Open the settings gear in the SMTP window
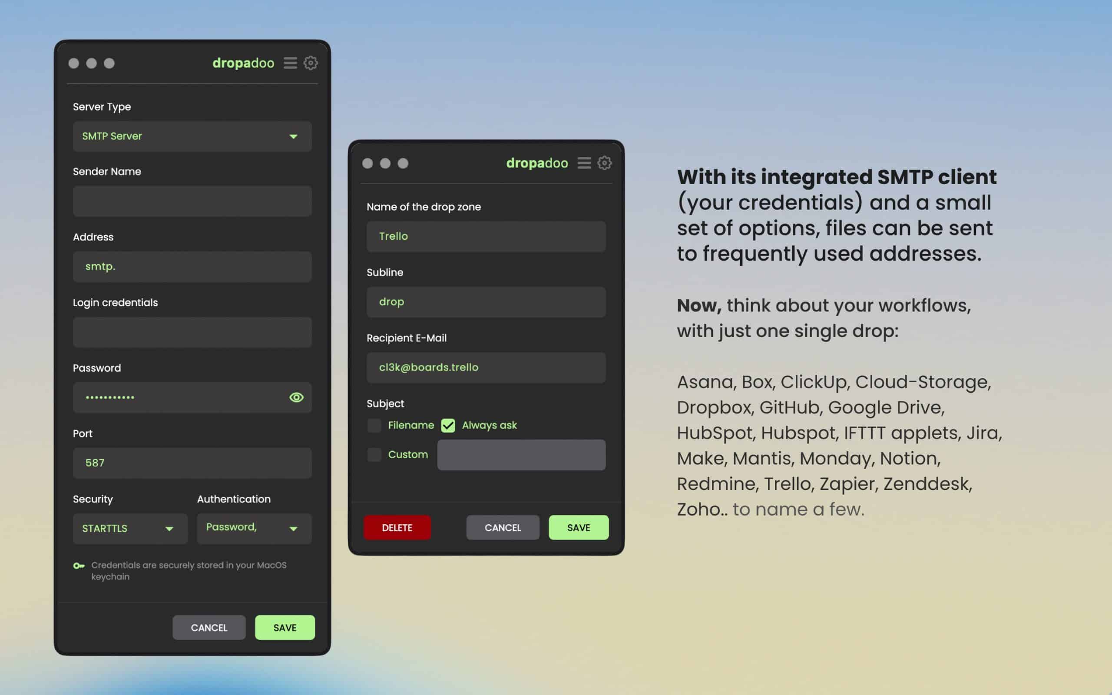The width and height of the screenshot is (1112, 695). point(311,63)
